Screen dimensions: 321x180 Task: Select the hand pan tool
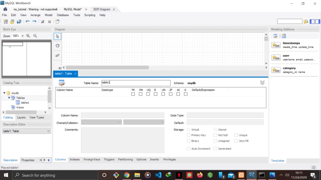57,46
